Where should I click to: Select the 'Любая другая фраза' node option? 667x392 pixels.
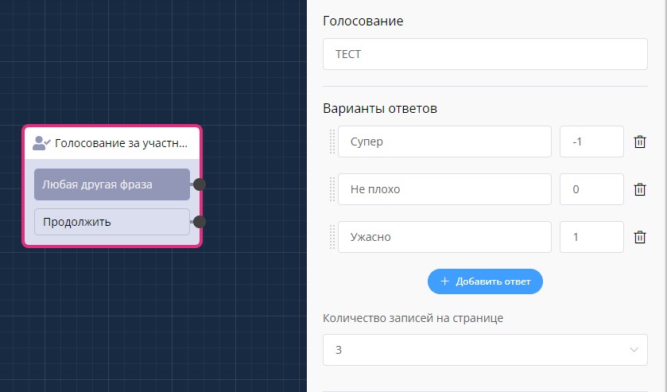click(x=111, y=184)
